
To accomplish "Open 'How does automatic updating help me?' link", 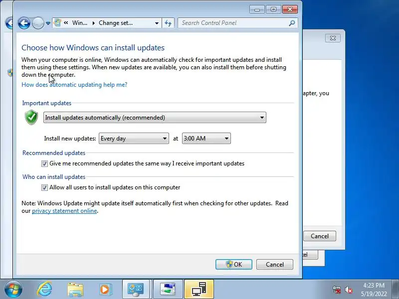I will tap(74, 85).
